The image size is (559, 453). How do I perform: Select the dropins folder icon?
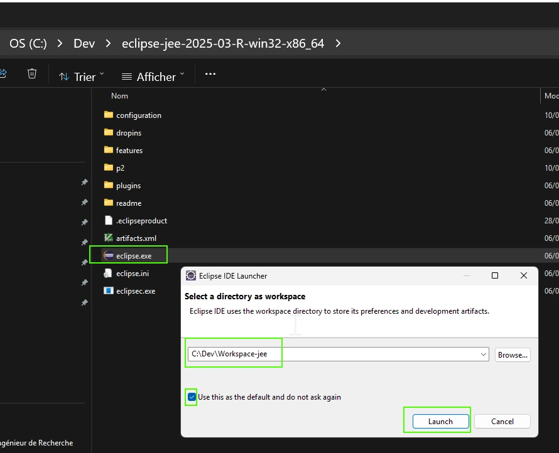tap(109, 132)
